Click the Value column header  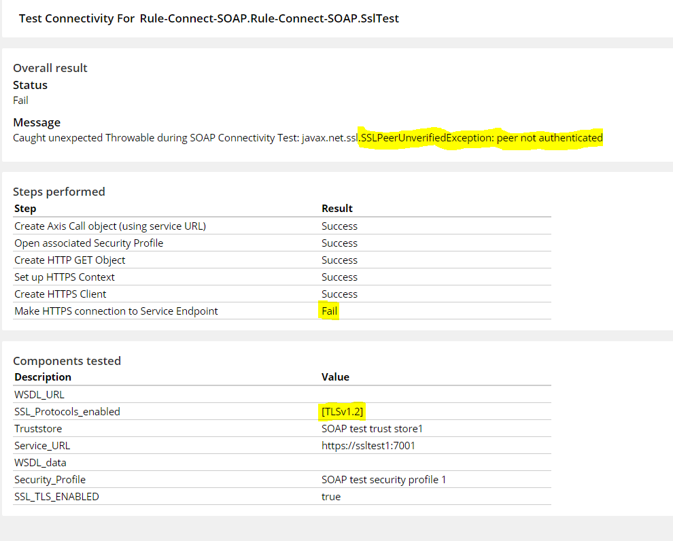[x=335, y=377]
